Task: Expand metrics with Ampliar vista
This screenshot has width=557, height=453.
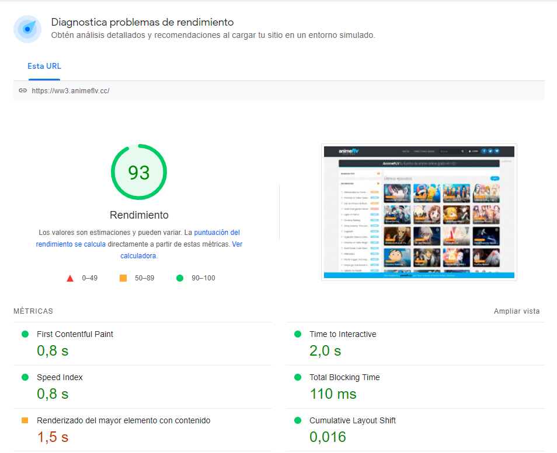Action: 516,311
